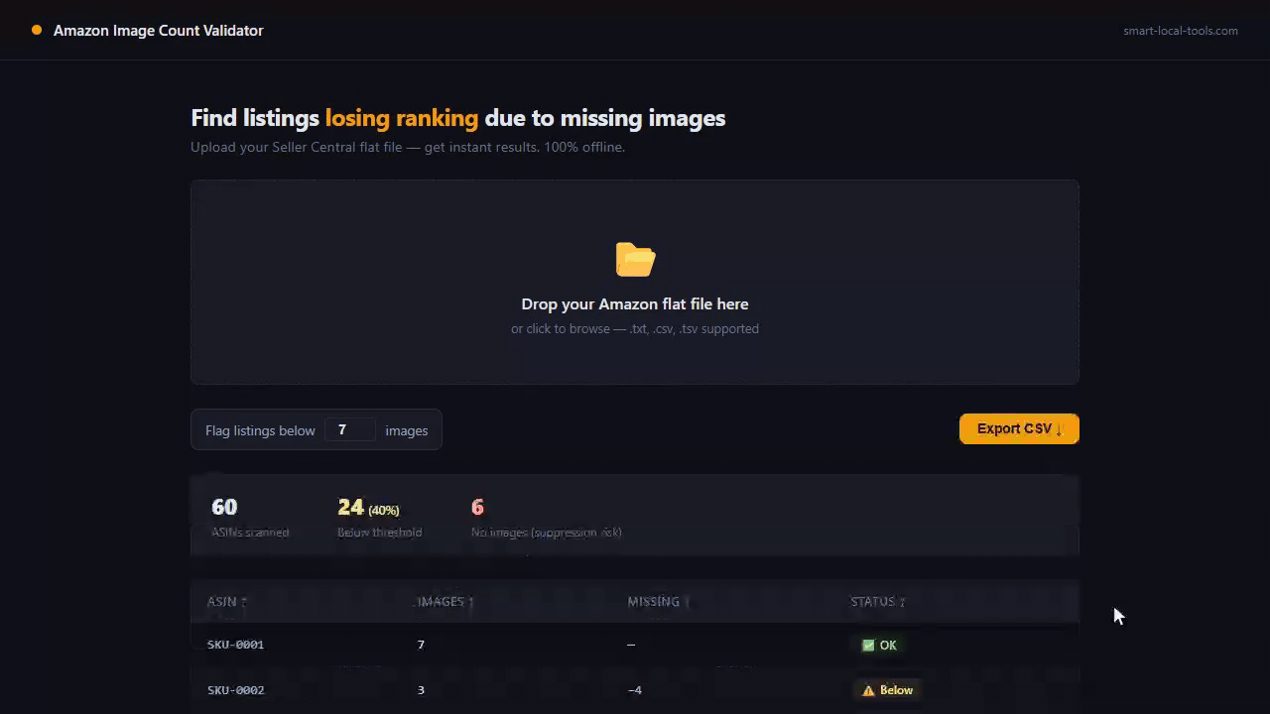Sort table by STATUS column header
1270x714 pixels.
point(877,601)
